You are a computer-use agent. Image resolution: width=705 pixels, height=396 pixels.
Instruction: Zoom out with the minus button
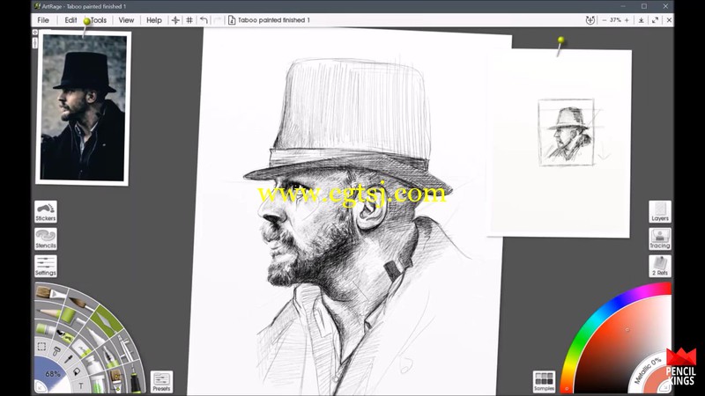coord(605,20)
